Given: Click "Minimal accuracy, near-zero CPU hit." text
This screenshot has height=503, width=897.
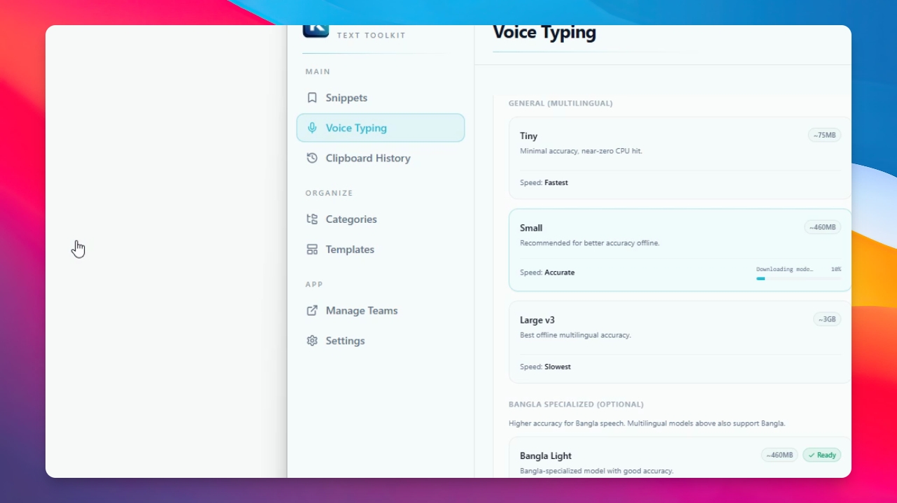Looking at the screenshot, I should pyautogui.click(x=581, y=151).
